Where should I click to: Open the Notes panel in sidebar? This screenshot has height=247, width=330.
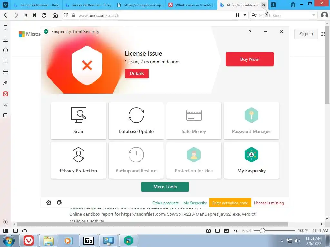5,61
